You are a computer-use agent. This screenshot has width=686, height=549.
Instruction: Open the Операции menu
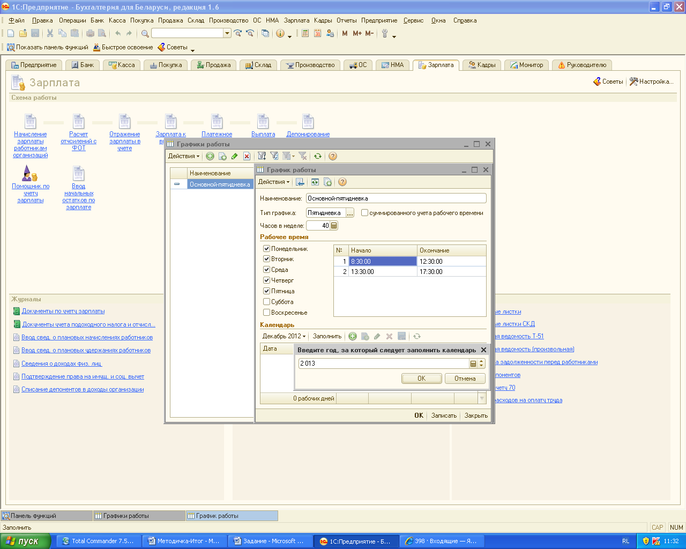72,20
